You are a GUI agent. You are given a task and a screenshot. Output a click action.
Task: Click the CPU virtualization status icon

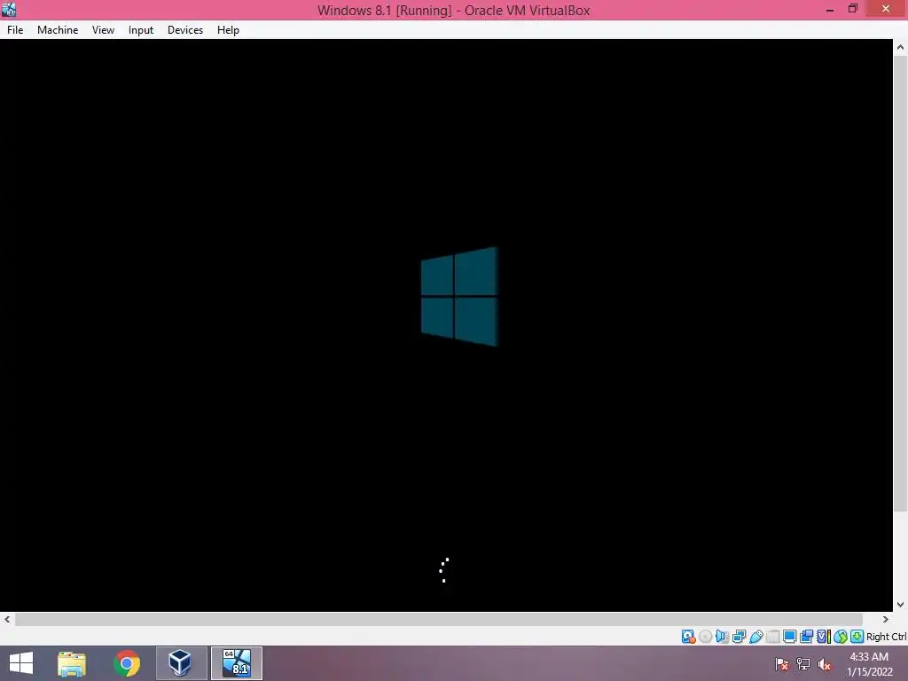(824, 637)
